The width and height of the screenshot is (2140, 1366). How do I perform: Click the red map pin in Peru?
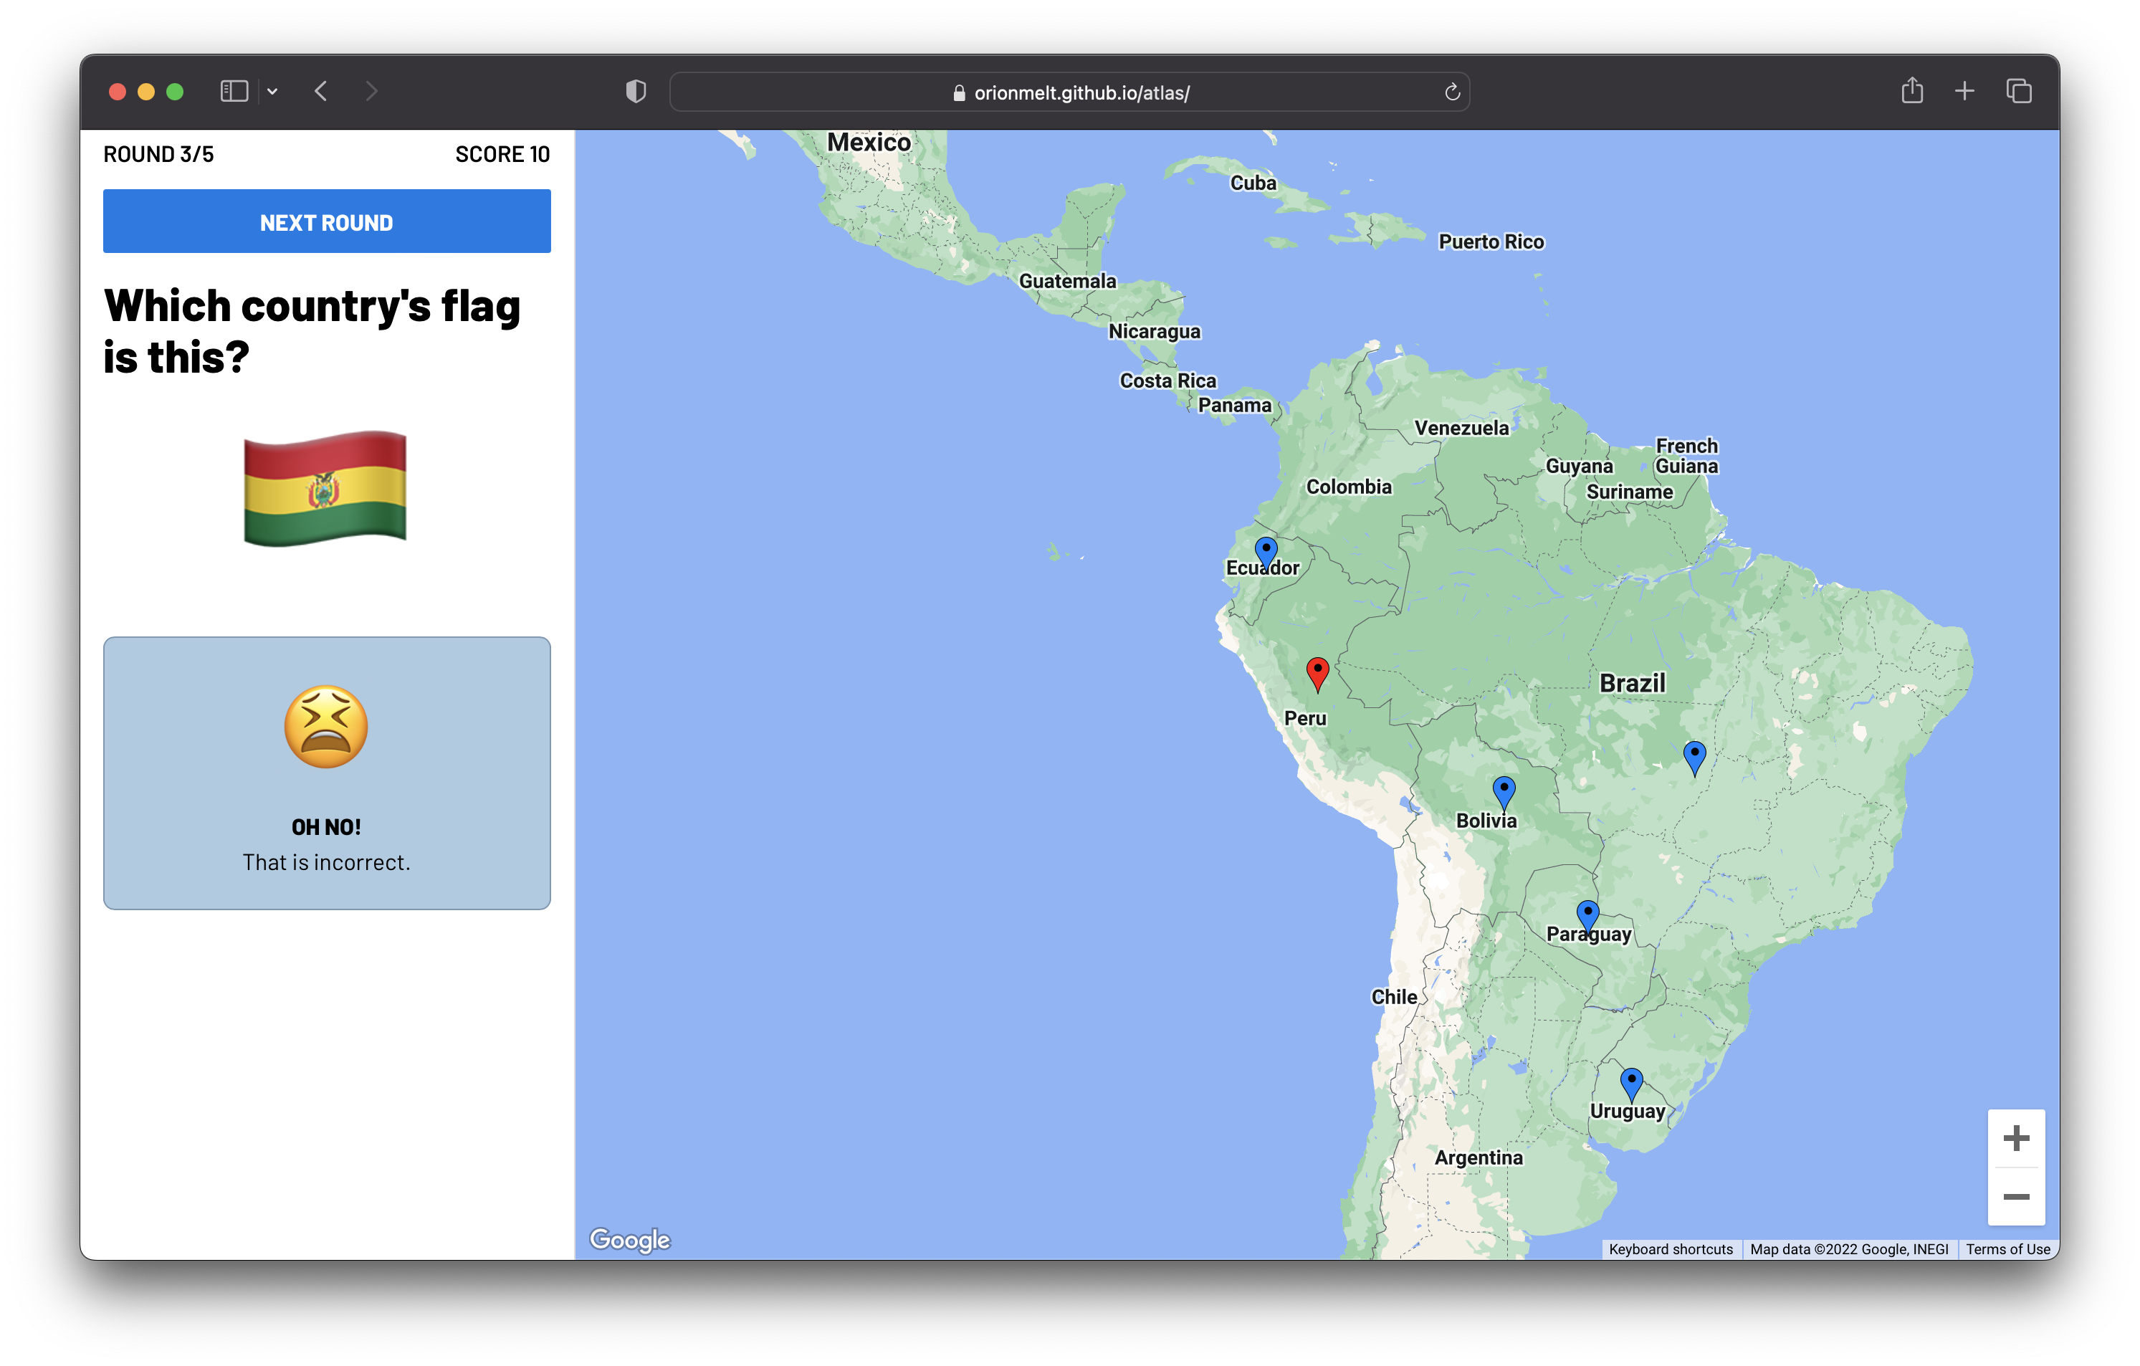[x=1317, y=672]
